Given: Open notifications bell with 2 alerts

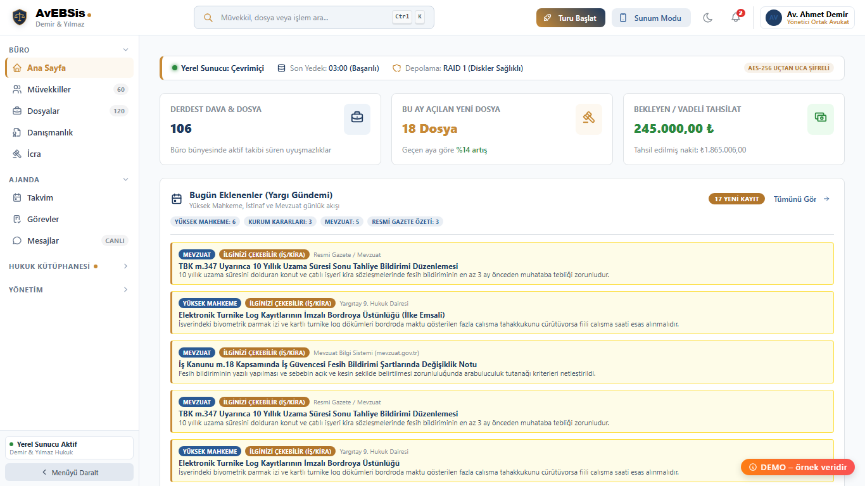Looking at the screenshot, I should coord(736,18).
